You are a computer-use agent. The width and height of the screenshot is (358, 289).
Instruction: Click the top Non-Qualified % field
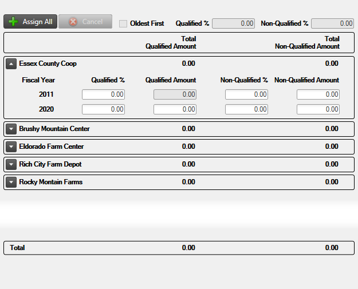[332, 23]
